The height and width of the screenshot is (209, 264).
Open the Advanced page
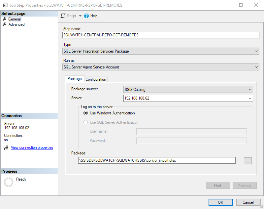[x=16, y=24]
